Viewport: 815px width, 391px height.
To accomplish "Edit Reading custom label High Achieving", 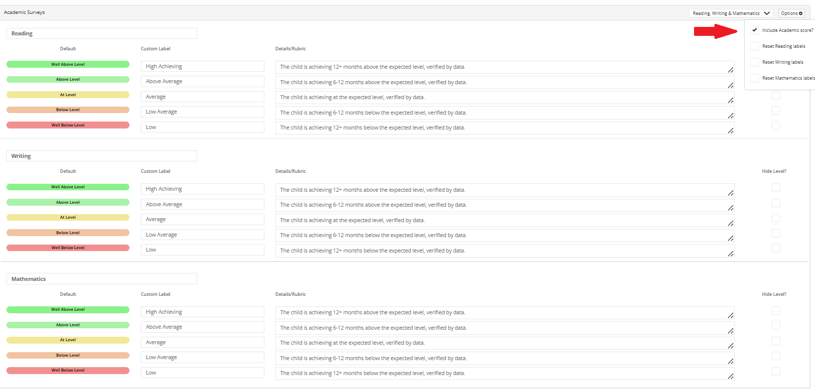I will [202, 66].
